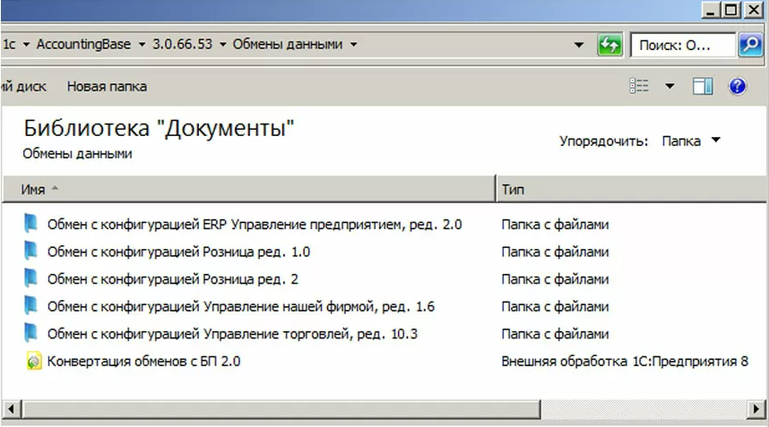Click the horizontal scrollbar right arrow

[756, 408]
